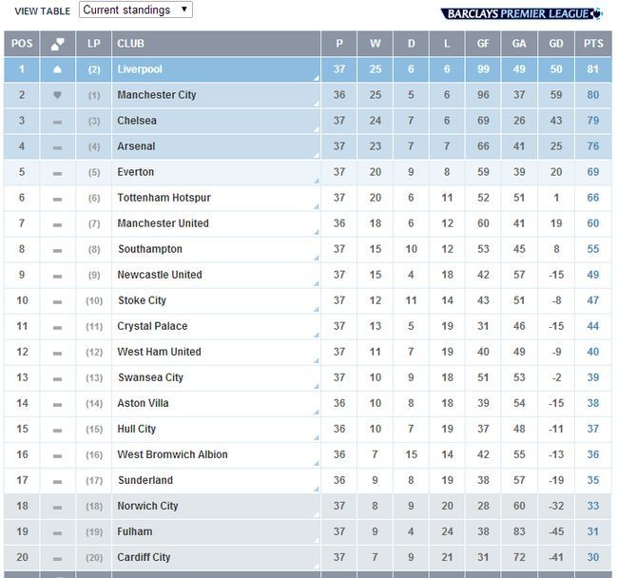Expand the Liverpool row corner triangle
Viewport: 618px width, 578px height.
(315, 78)
